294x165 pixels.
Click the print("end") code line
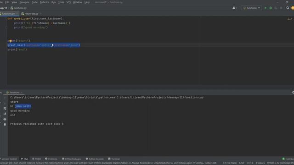tap(17, 49)
